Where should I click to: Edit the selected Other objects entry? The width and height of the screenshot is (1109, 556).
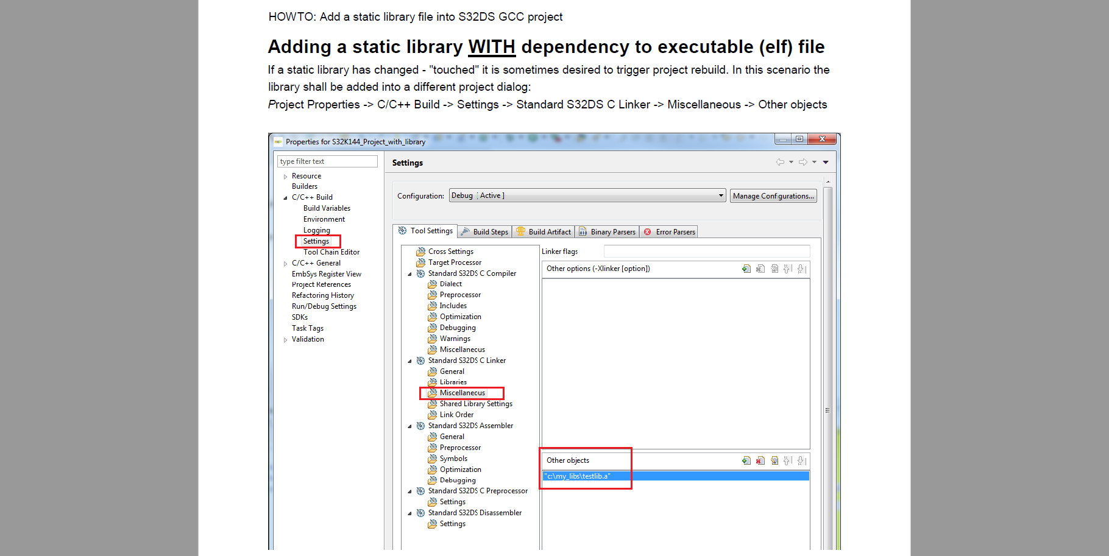[x=774, y=460]
